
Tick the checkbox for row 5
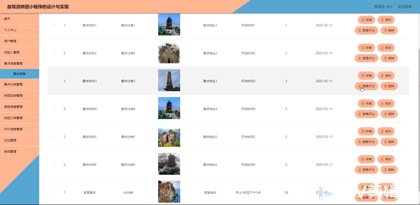54,137
